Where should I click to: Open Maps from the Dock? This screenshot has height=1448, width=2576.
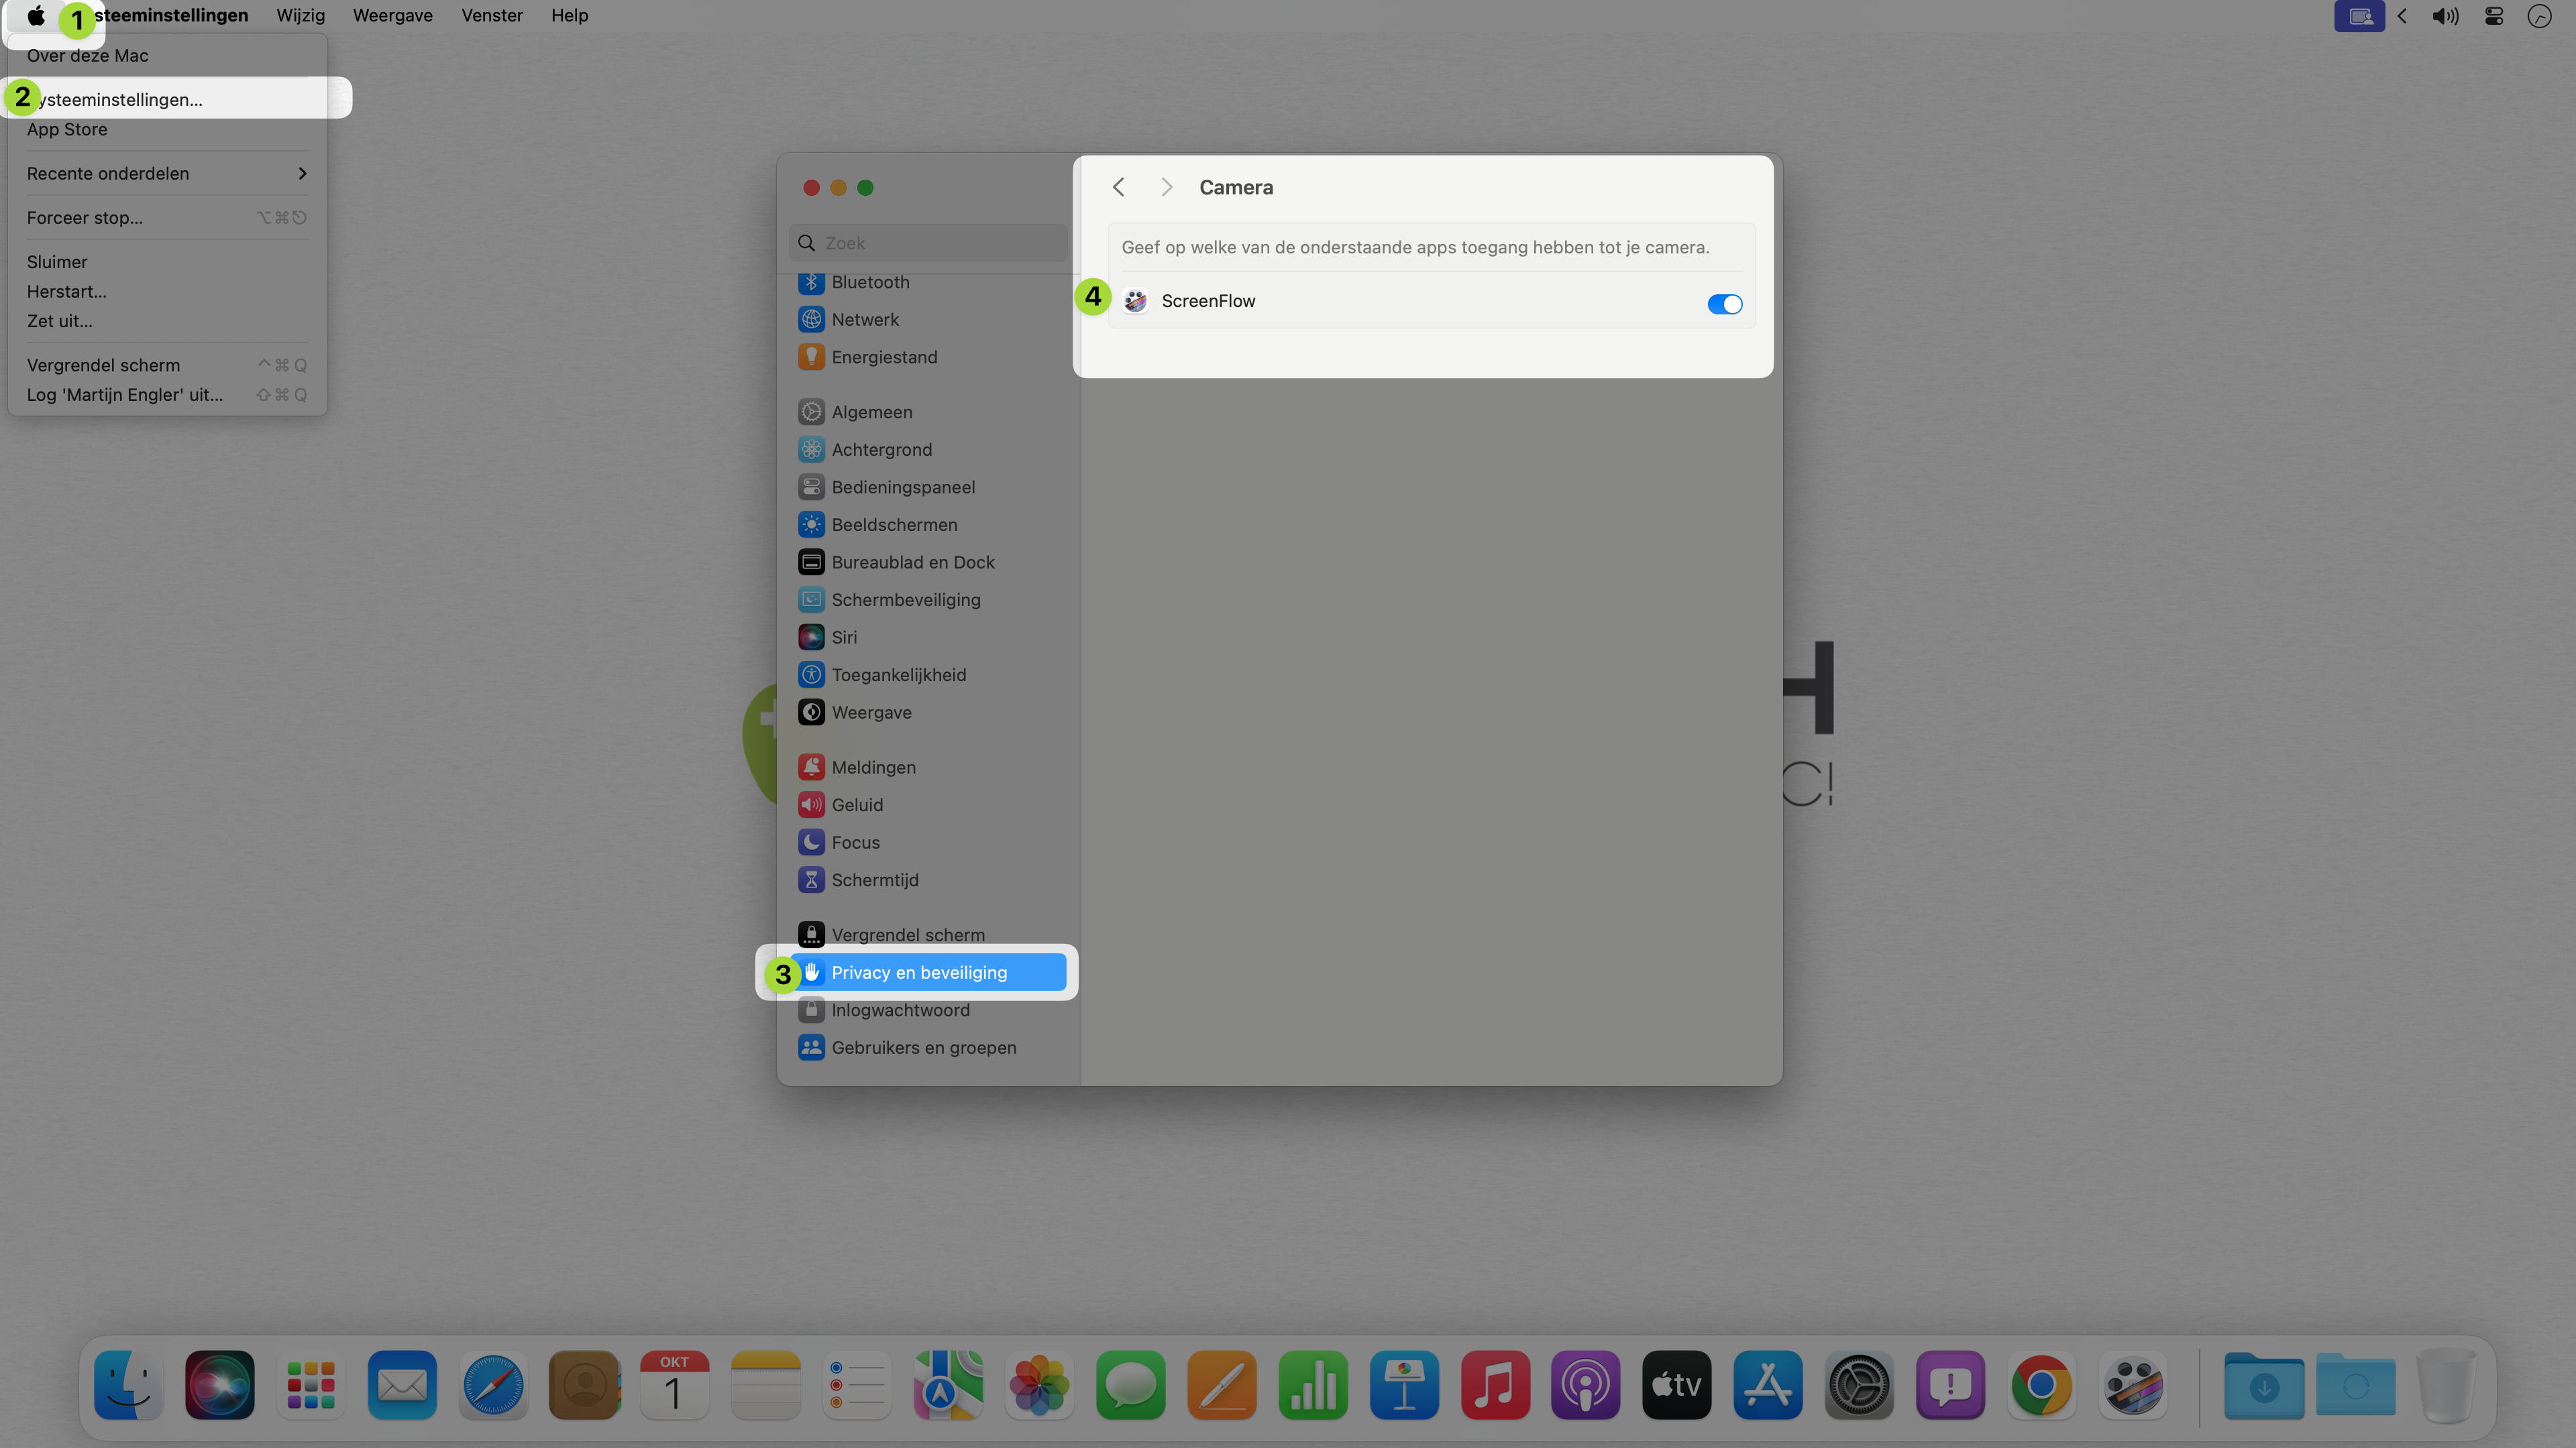coord(948,1386)
